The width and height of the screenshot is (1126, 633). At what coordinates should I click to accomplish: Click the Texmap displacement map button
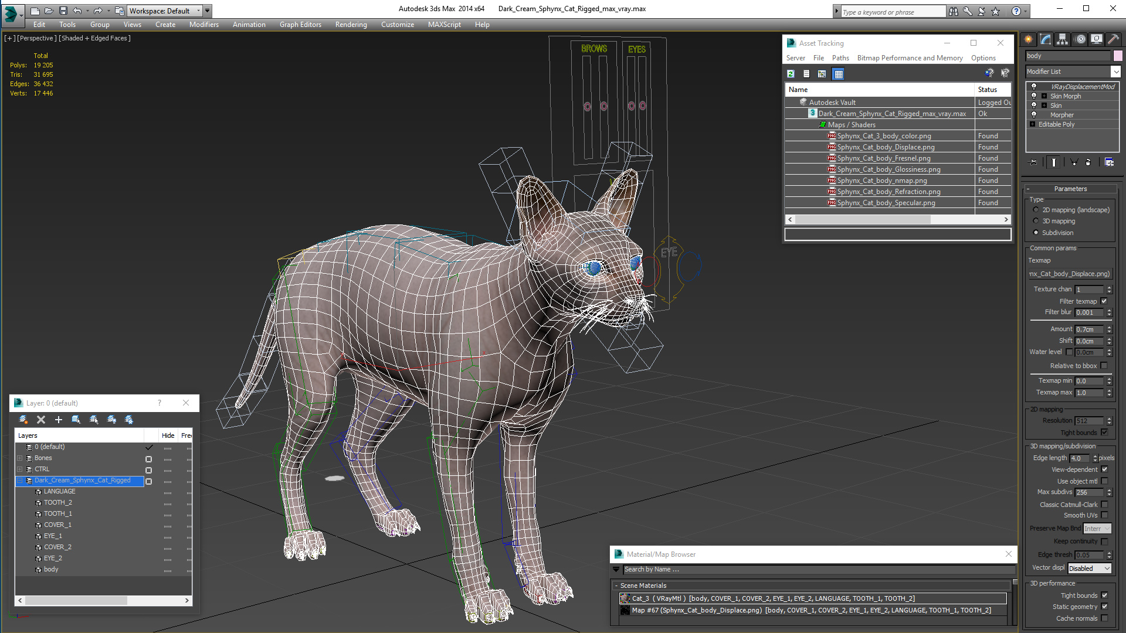[1070, 274]
